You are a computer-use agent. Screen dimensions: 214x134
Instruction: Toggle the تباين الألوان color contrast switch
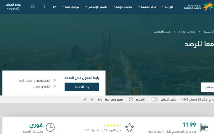[x=154, y=99]
